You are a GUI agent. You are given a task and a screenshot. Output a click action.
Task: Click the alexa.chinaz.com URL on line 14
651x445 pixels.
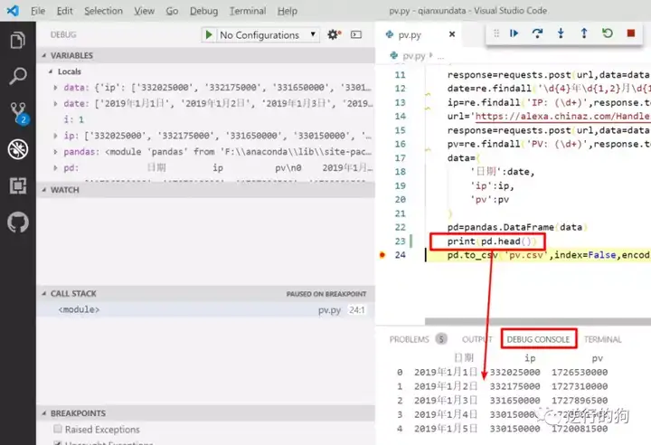click(x=563, y=117)
